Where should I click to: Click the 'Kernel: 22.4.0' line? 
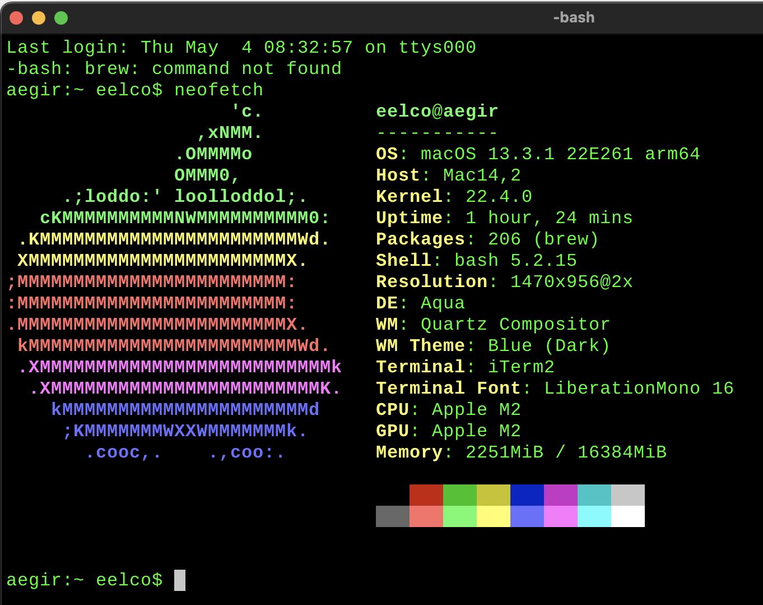[454, 197]
